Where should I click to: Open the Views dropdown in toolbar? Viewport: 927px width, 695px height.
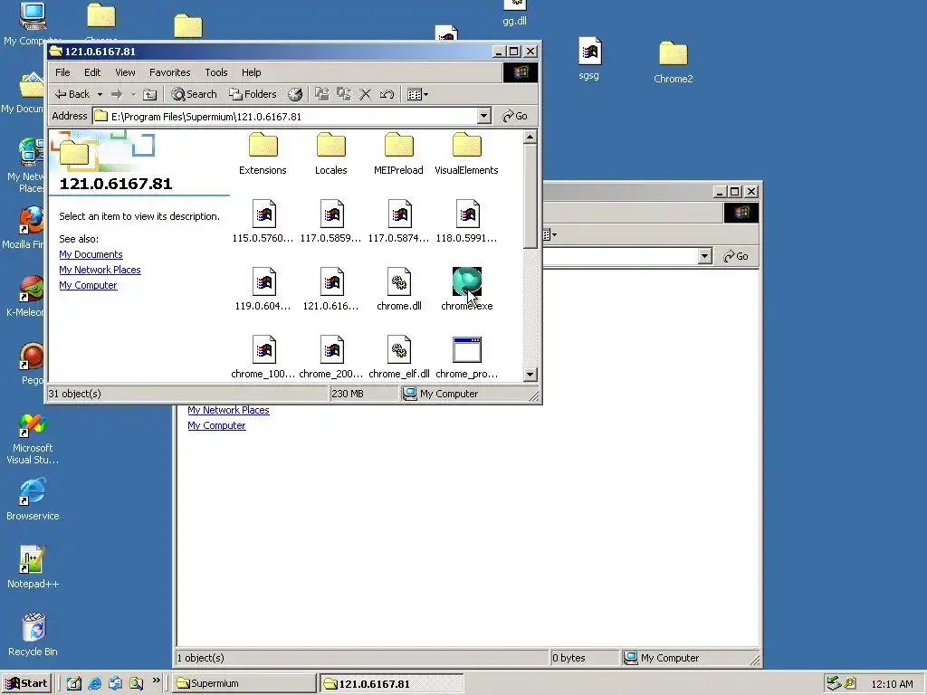point(417,94)
